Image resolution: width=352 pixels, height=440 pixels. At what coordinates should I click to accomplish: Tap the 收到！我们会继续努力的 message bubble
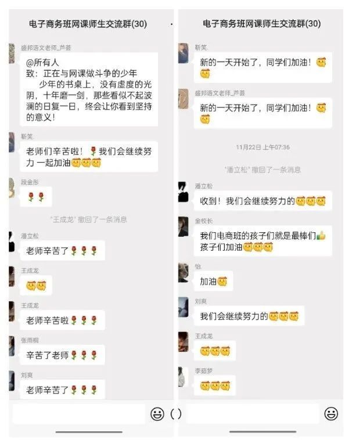(x=263, y=201)
